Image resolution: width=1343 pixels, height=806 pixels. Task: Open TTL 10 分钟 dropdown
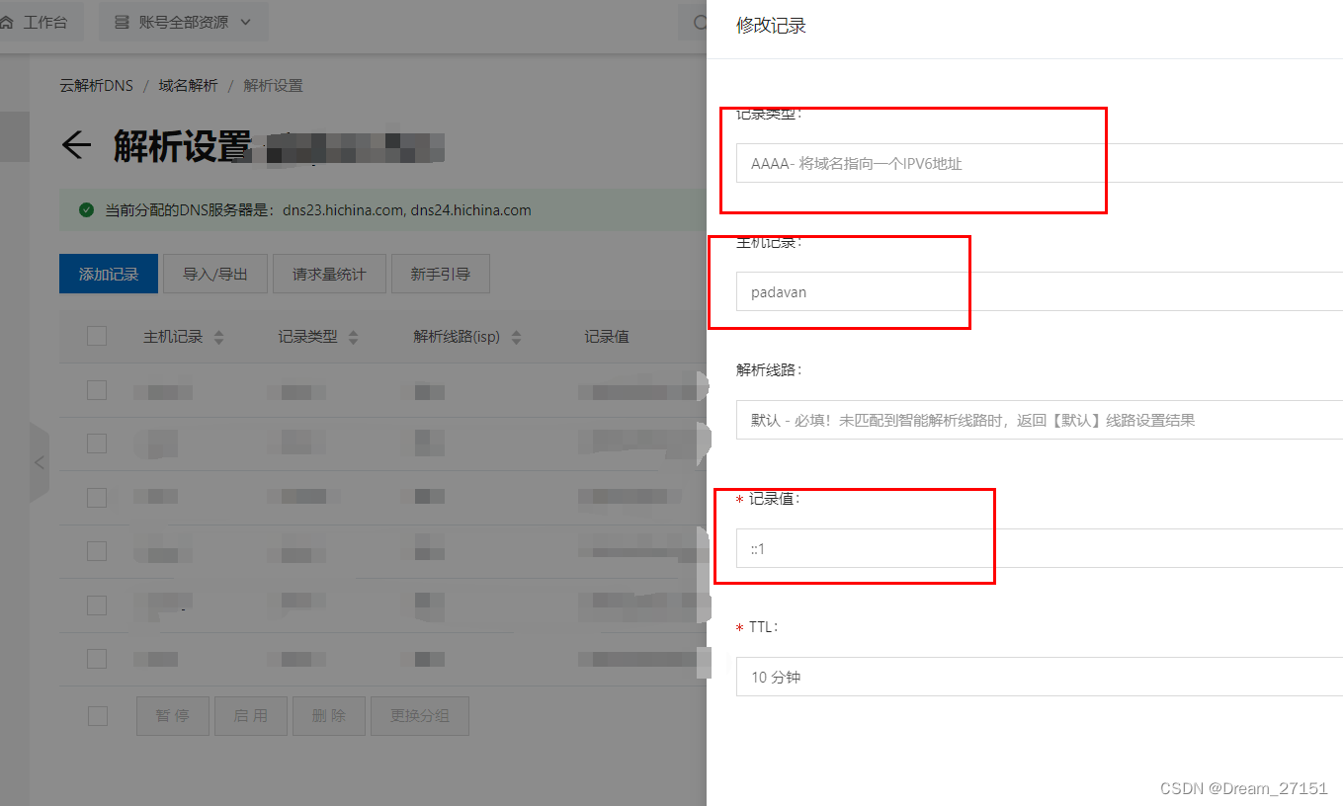[1039, 677]
